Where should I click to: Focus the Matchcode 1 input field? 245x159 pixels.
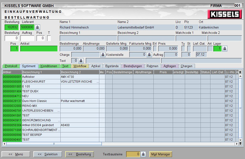tap(191, 38)
